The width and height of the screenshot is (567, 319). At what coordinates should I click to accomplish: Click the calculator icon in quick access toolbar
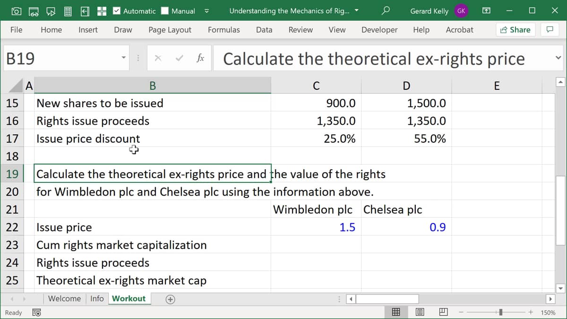point(68,11)
